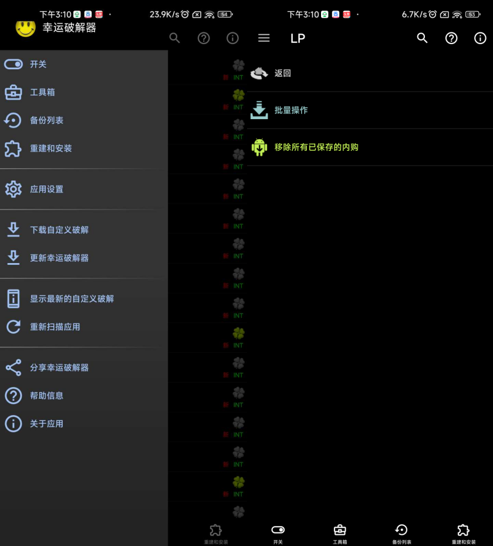Choose 更新幸运破解器 in the drawer
Screen dimensions: 493x546
(x=59, y=258)
